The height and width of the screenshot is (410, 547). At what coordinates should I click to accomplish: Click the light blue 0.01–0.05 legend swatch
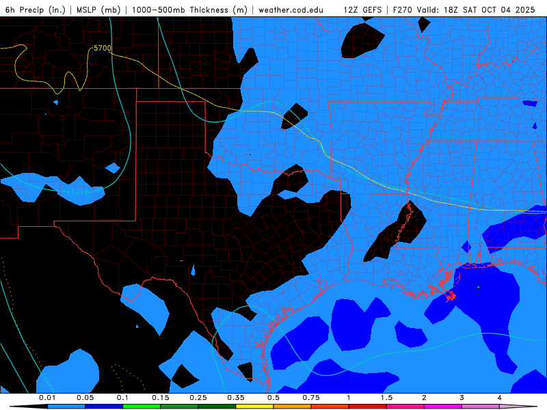click(66, 407)
